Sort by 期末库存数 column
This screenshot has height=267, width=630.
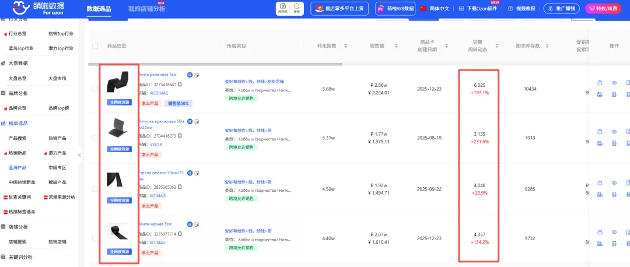tap(547, 46)
